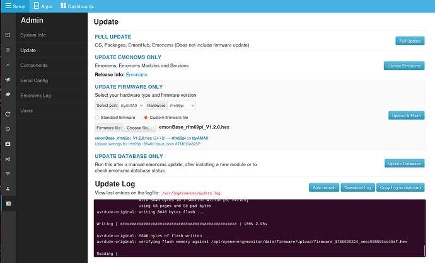The height and width of the screenshot is (263, 435).
Task: Click the Upload & Flash button
Action: click(406, 115)
